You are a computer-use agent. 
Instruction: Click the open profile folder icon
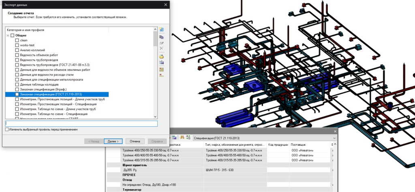[161, 56]
